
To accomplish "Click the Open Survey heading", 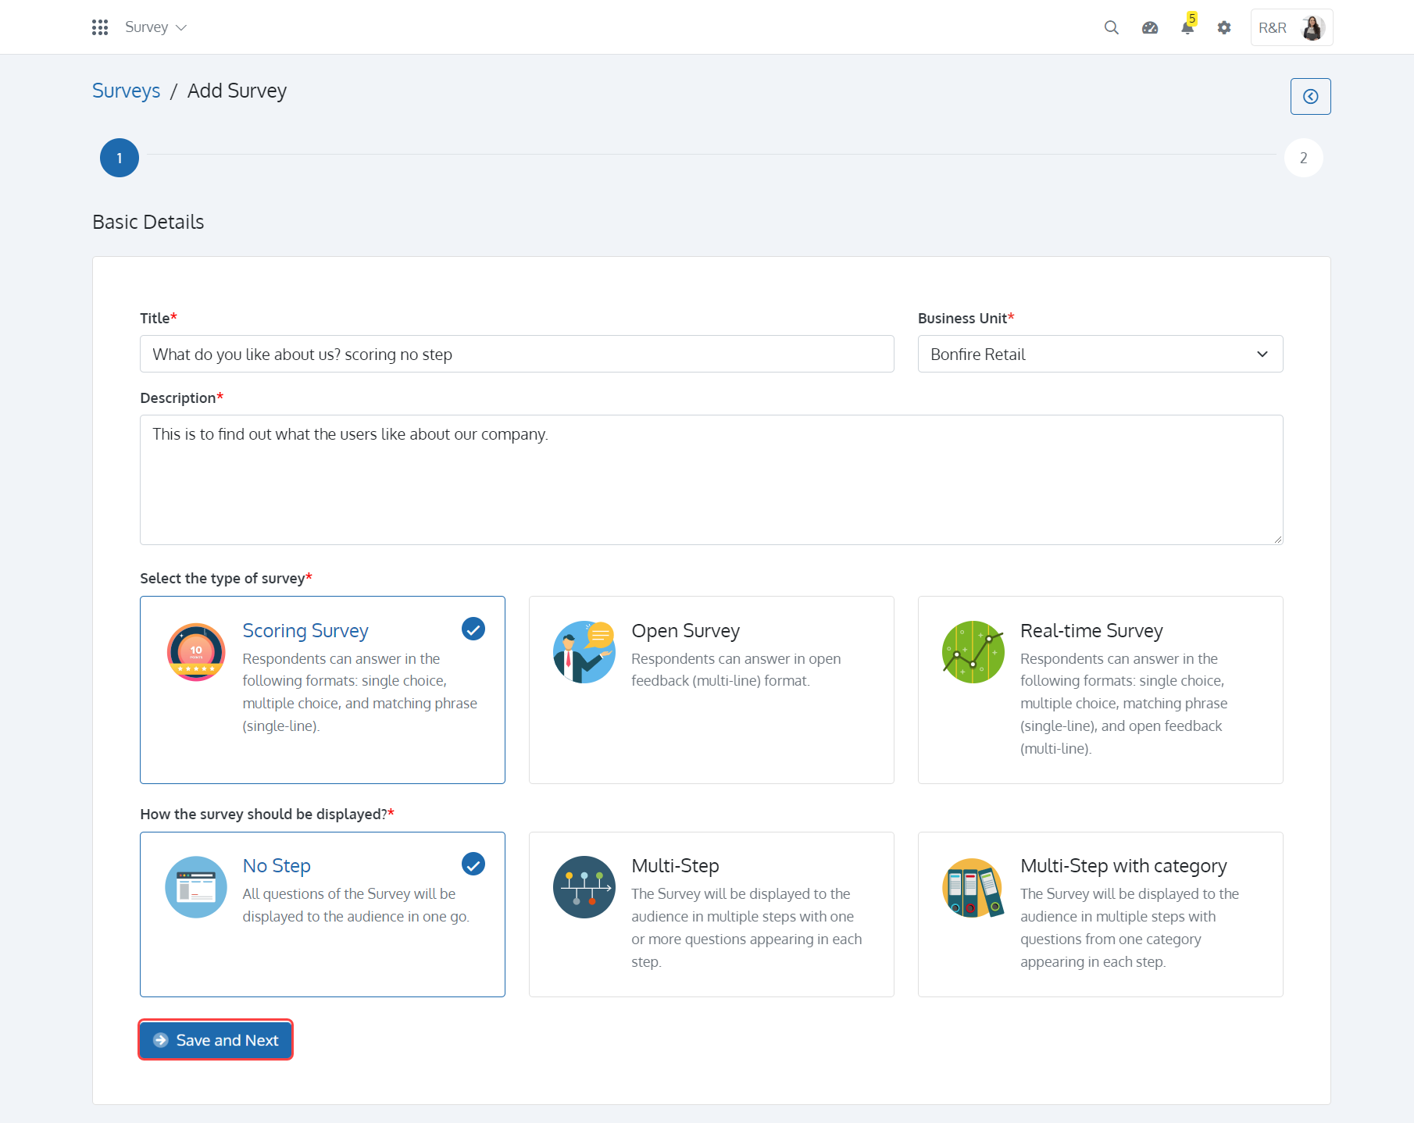I will coord(685,630).
